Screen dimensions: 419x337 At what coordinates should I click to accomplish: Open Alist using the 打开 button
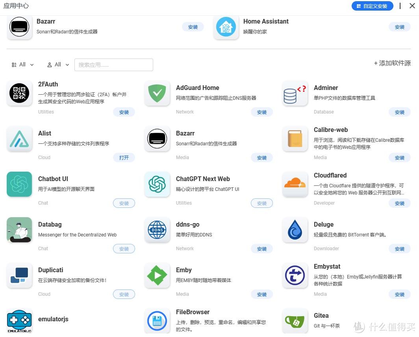click(x=124, y=158)
